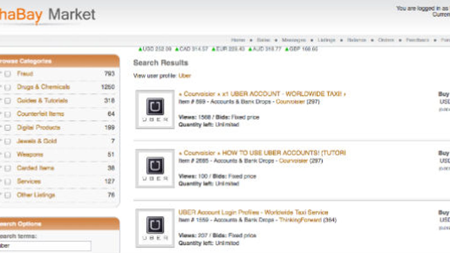Click 'Views: 207 / Bids: Fixed price' text
This screenshot has height=253, width=450.
(217, 235)
